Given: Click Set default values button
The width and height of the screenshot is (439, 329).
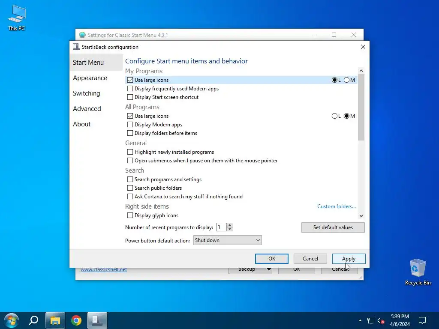Looking at the screenshot, I should [333, 227].
